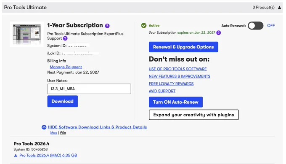Collapse the Pro Tools Ultimate section arrow
Viewport: 286px width, 164px height.
[x=279, y=8]
